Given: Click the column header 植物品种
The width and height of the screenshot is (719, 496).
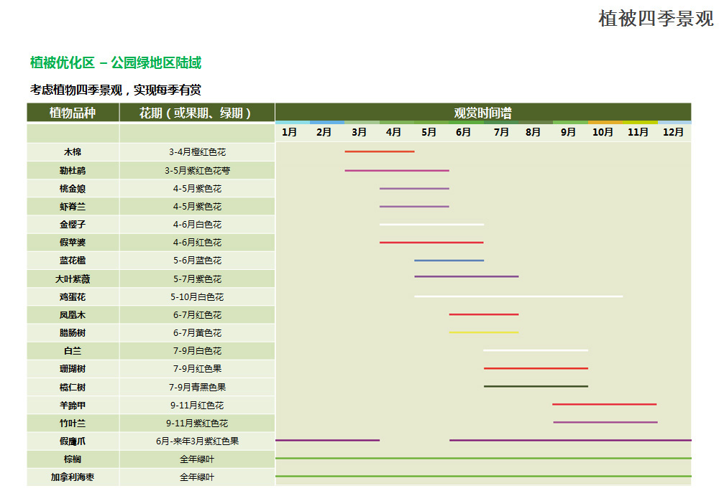Looking at the screenshot, I should (73, 113).
